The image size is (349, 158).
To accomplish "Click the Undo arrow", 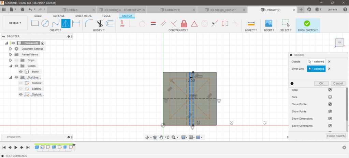I will (x=30, y=10).
